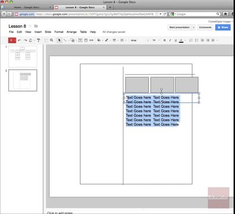Click the Comments button
The height and width of the screenshot is (214, 235).
(205, 27)
